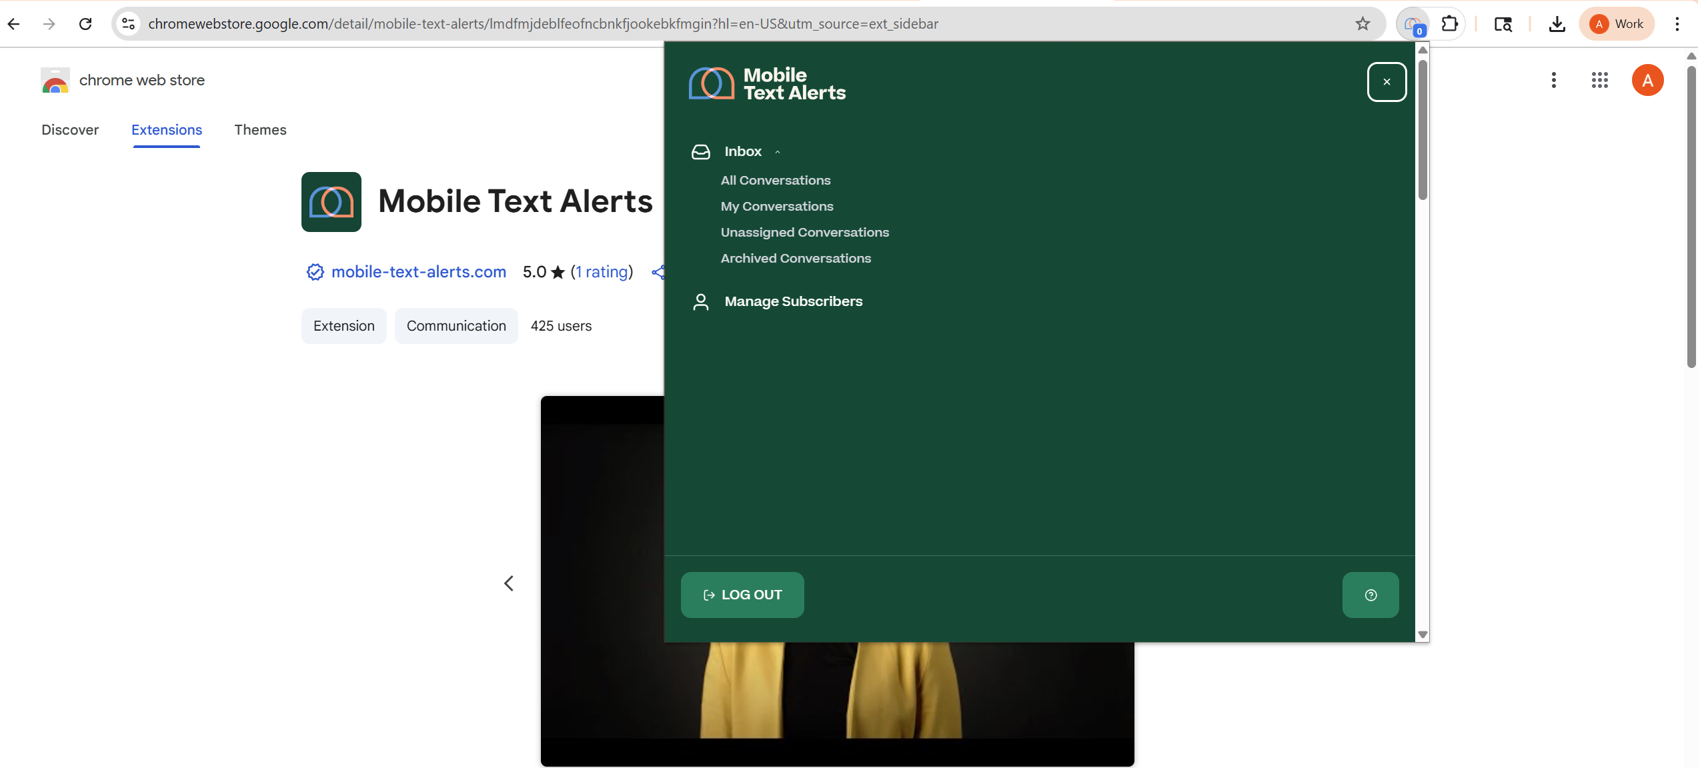The image size is (1698, 768).
Task: Open the Downloads icon in toolbar
Action: tap(1557, 25)
